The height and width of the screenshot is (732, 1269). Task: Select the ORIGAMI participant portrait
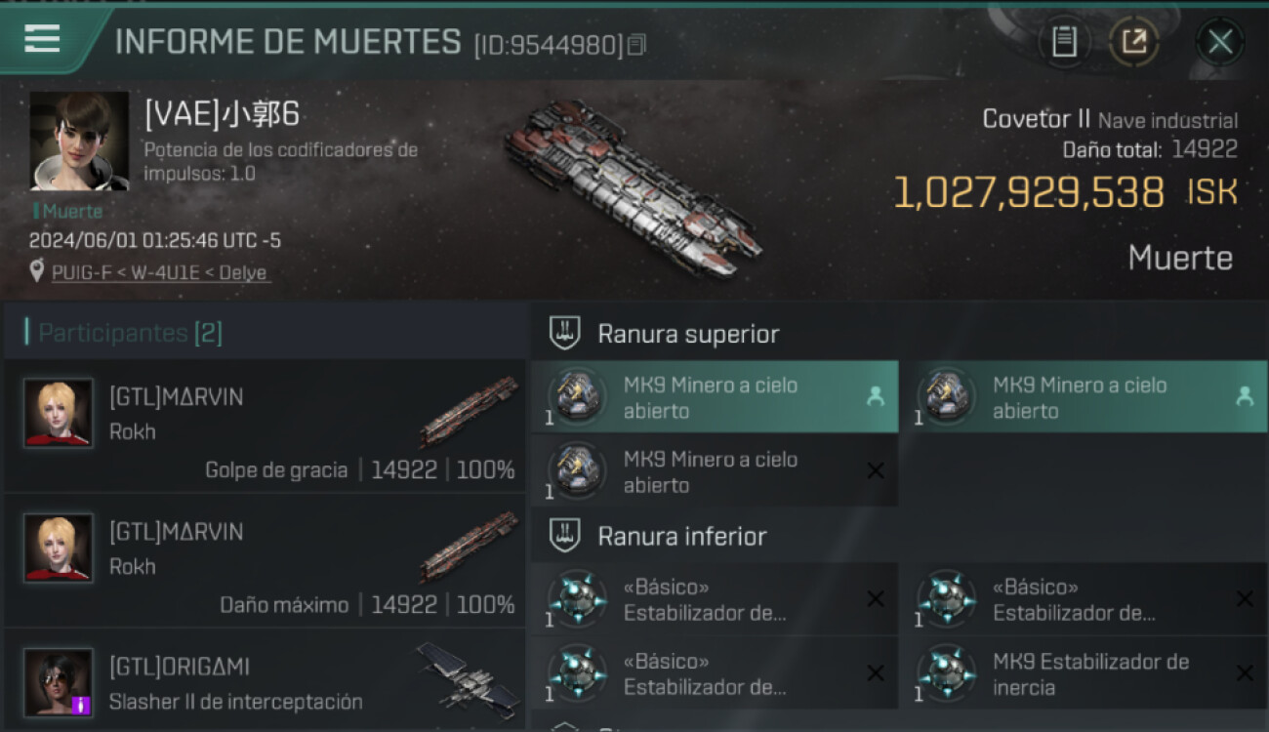[x=59, y=682]
